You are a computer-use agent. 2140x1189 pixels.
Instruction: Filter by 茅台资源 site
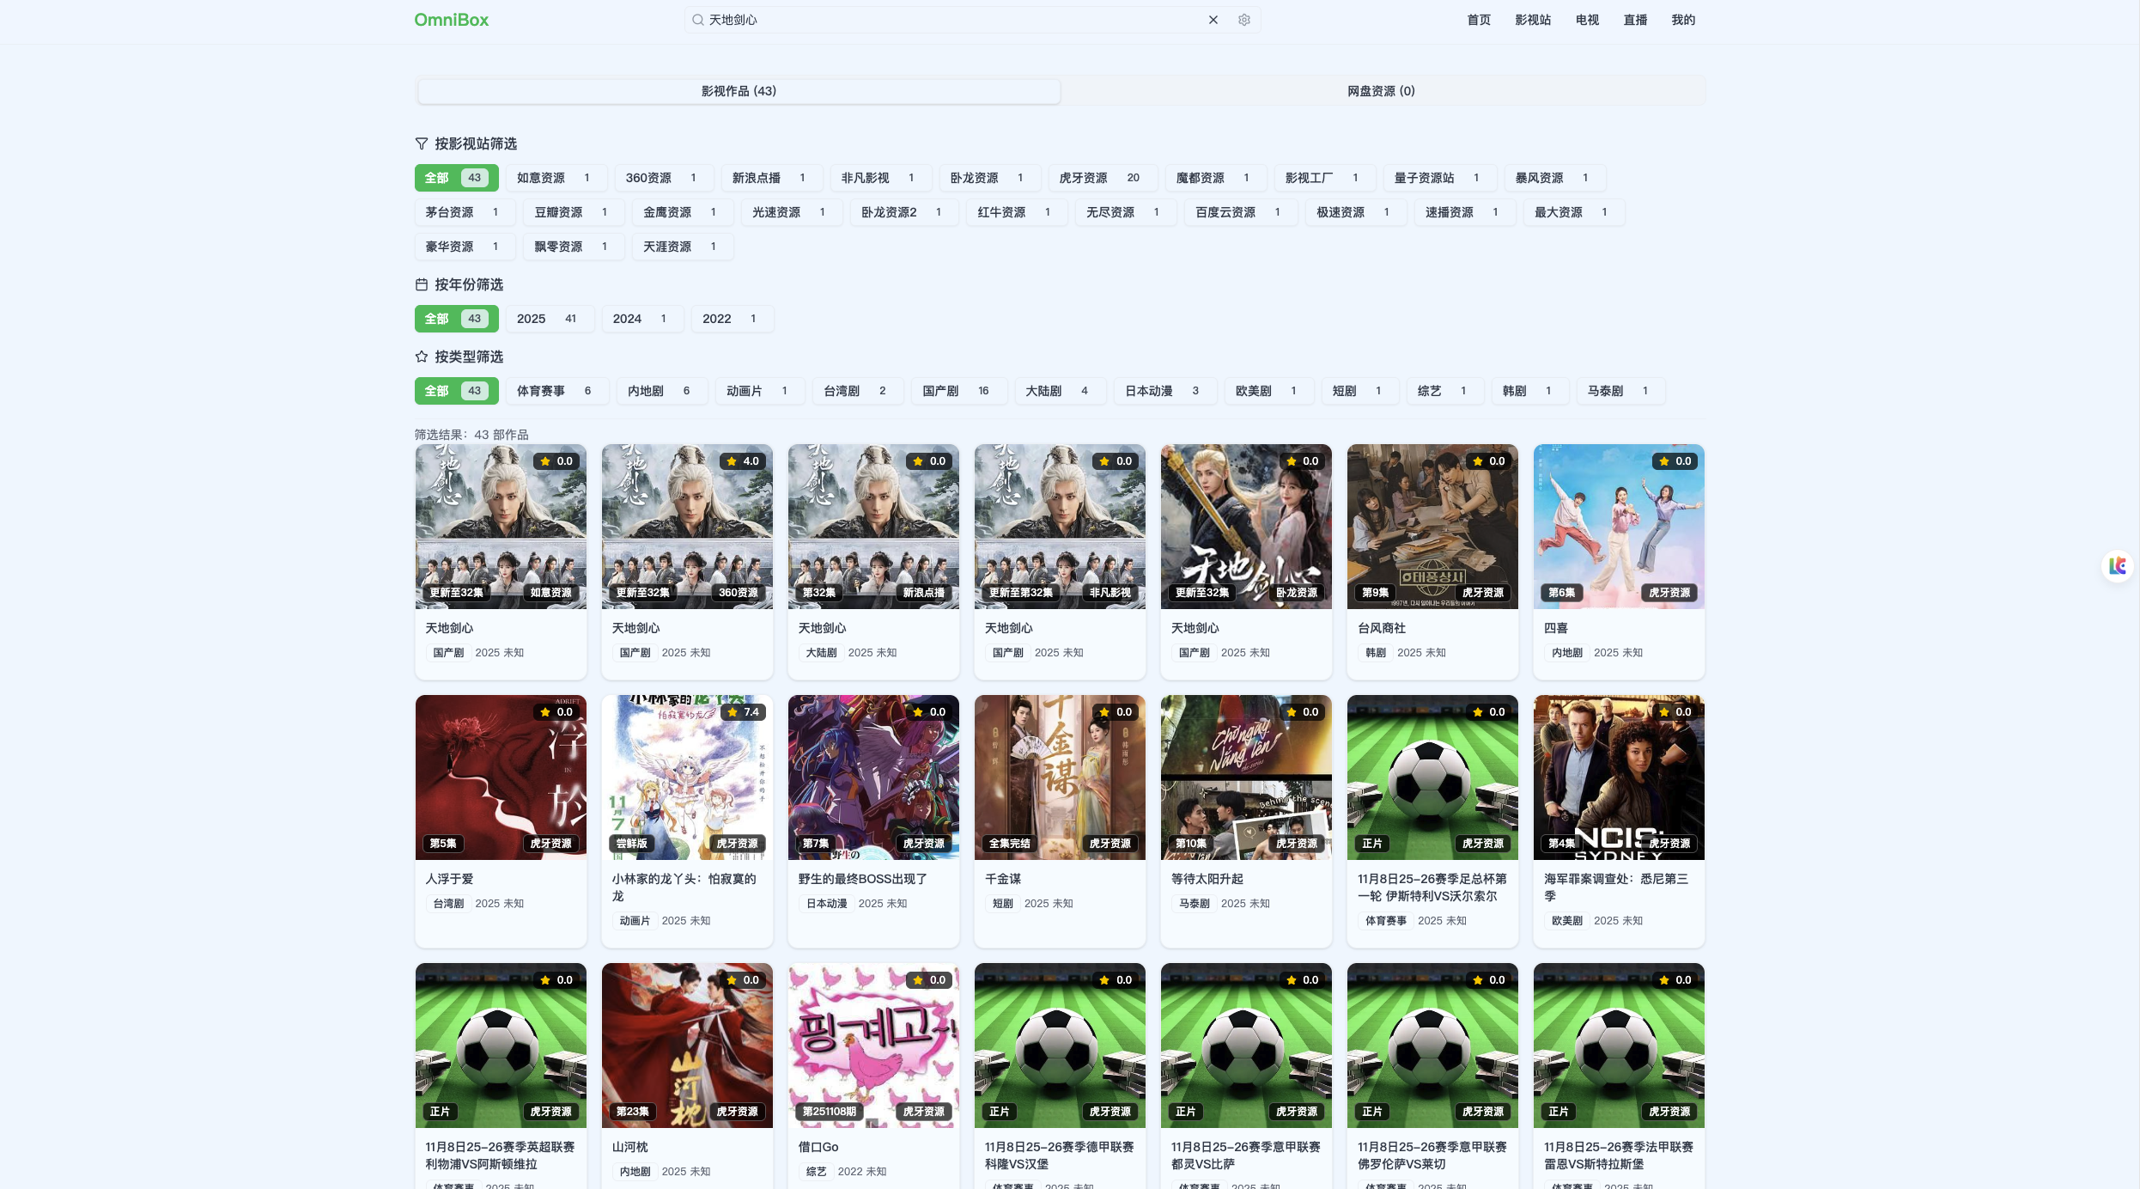(465, 212)
